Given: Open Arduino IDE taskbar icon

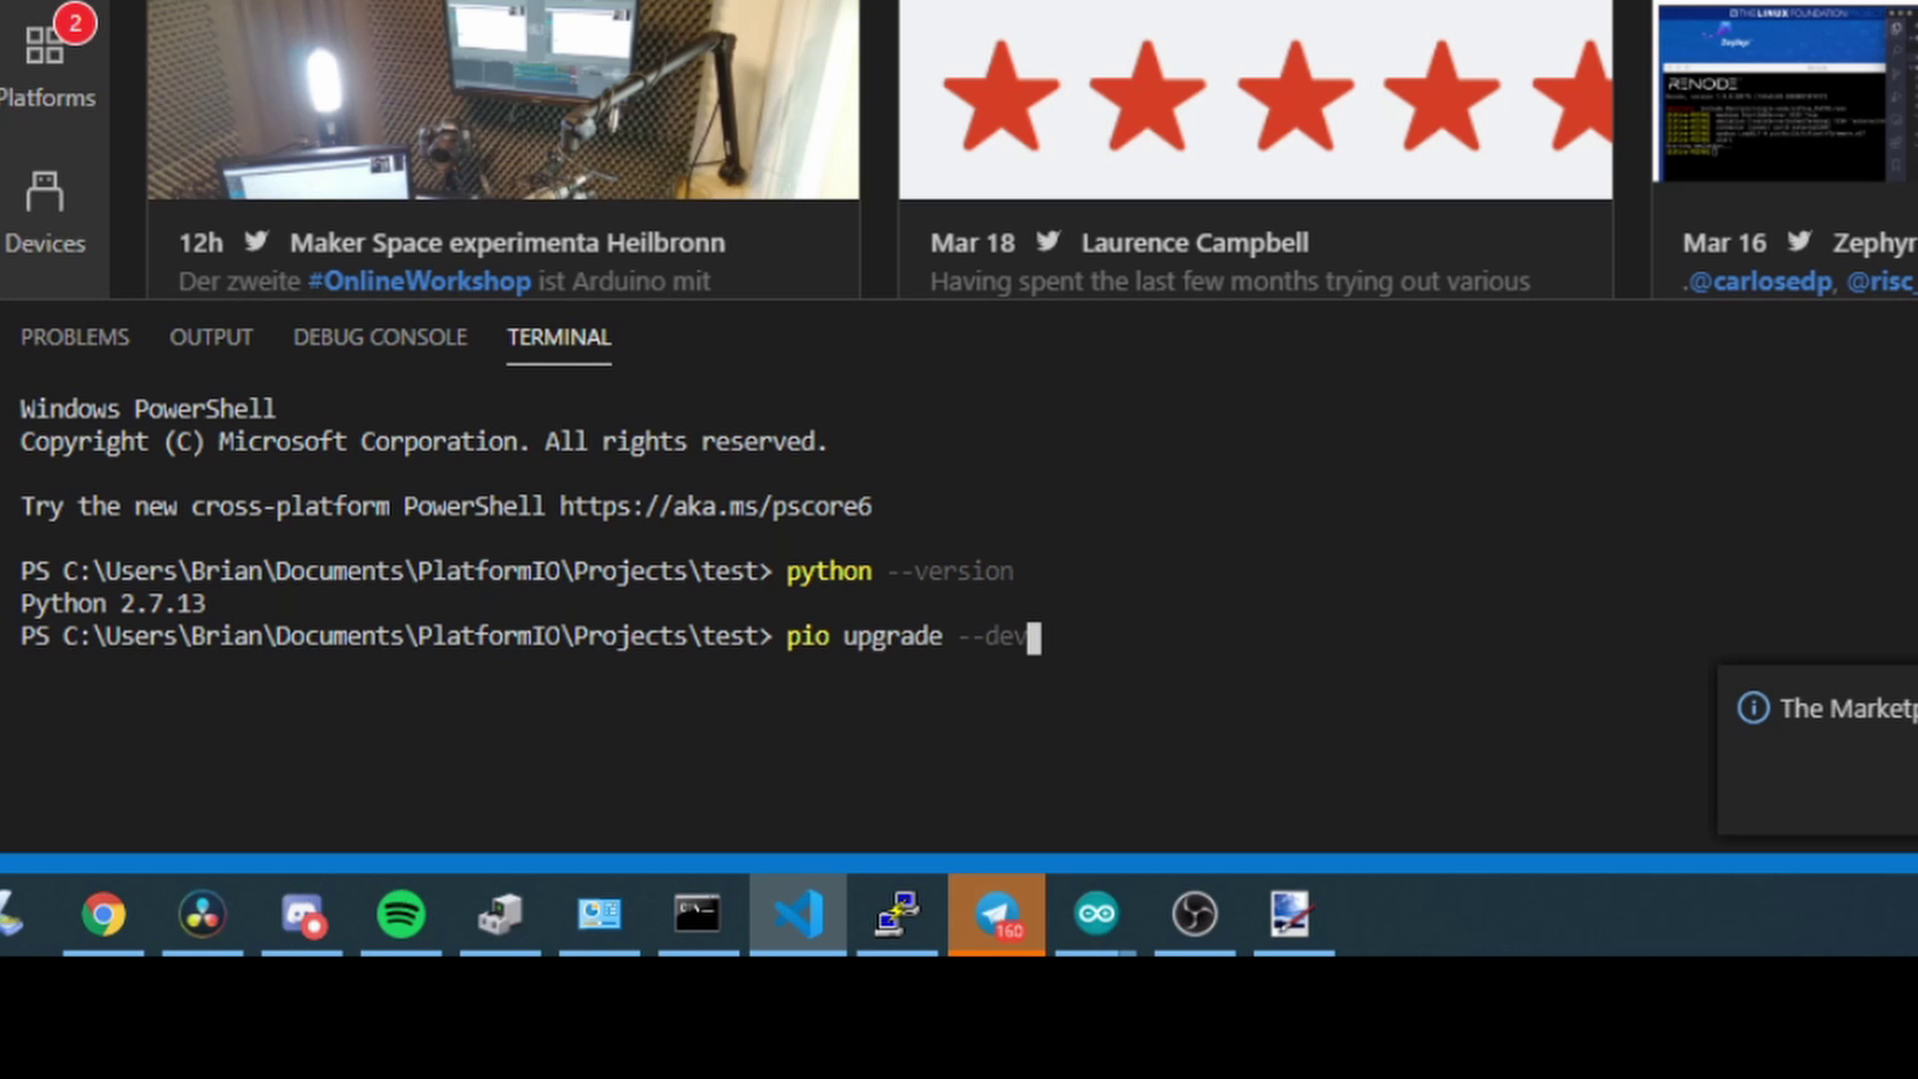Looking at the screenshot, I should coord(1096,914).
